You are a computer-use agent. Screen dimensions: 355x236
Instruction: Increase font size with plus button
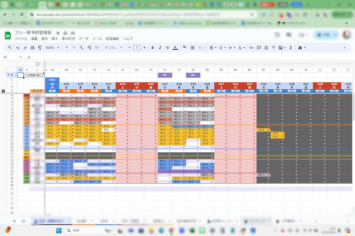point(144,48)
